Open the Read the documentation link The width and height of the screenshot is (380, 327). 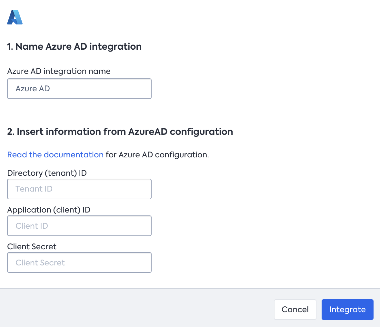click(55, 154)
